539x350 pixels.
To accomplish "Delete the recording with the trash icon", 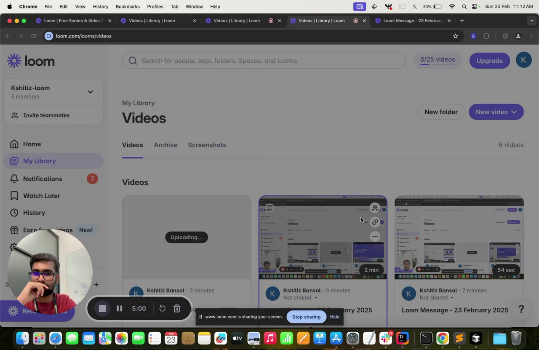I will 177,308.
